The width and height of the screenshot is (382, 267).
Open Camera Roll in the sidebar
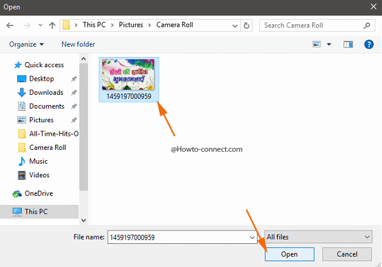pyautogui.click(x=42, y=147)
